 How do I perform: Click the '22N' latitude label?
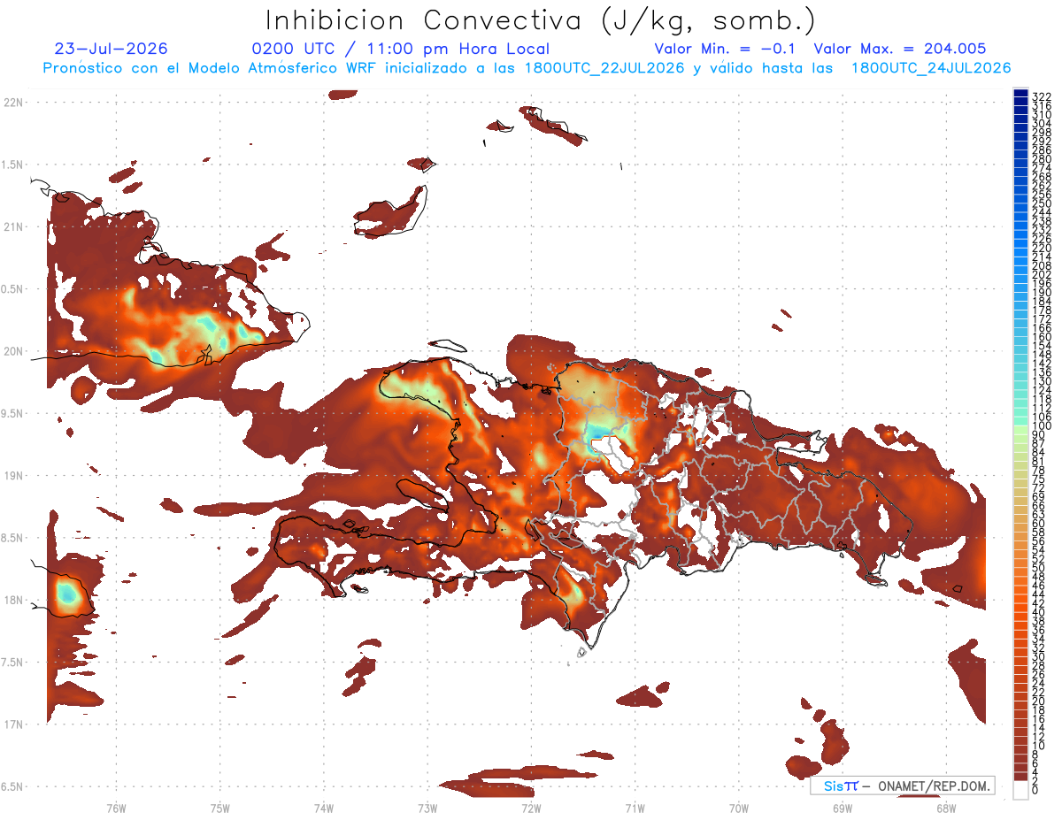tap(13, 103)
